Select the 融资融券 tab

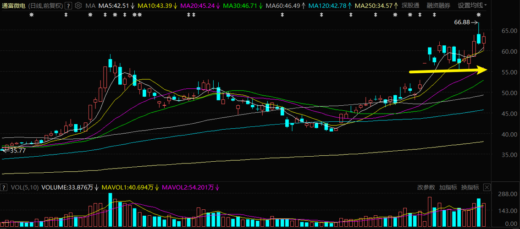coord(438,5)
